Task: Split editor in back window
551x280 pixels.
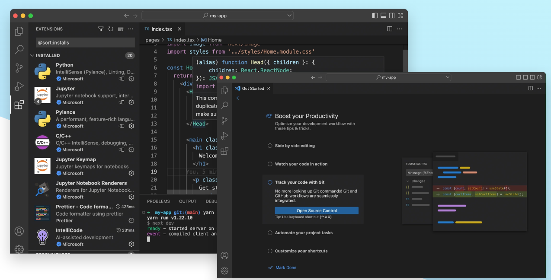Action: 390,29
